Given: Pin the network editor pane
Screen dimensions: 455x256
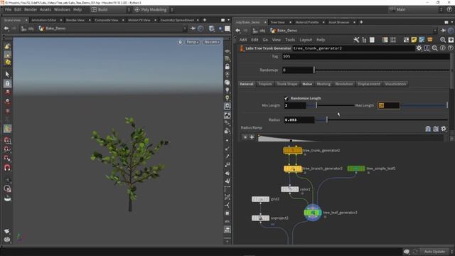Looking at the screenshot, I should tap(443, 31).
